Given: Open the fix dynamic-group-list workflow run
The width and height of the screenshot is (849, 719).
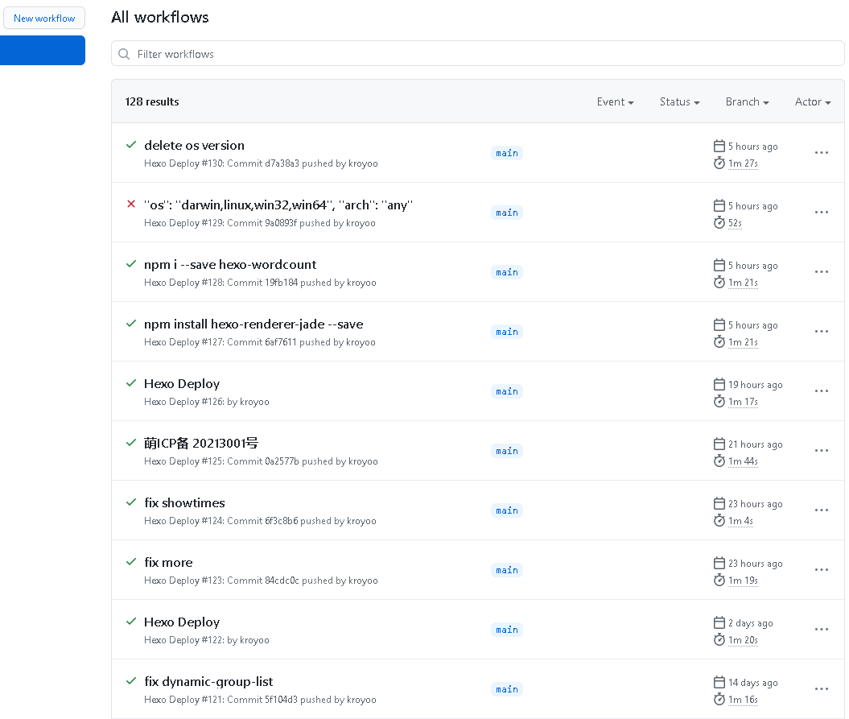Looking at the screenshot, I should (208, 682).
